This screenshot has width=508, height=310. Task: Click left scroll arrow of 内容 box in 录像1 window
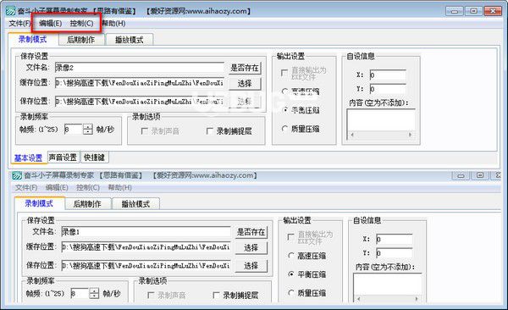click(359, 299)
